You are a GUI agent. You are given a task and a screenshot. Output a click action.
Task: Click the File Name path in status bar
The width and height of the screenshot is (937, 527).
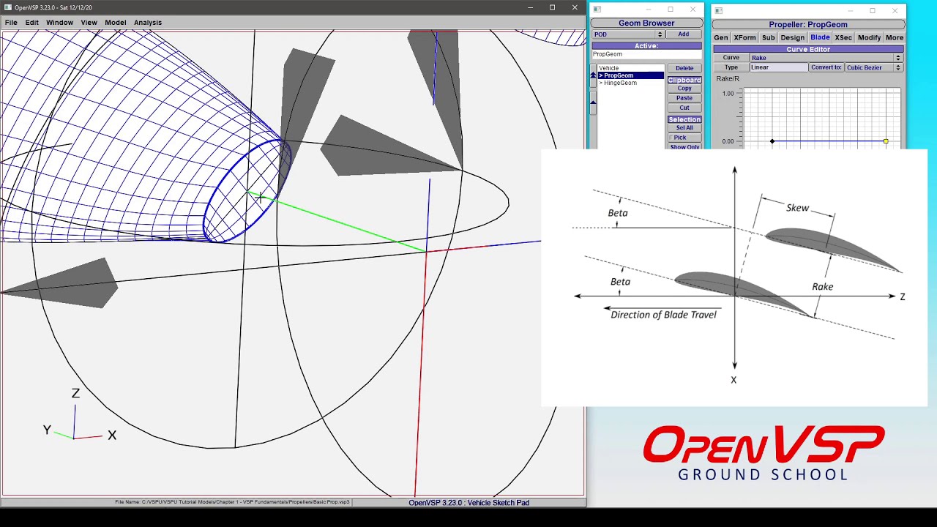232,502
